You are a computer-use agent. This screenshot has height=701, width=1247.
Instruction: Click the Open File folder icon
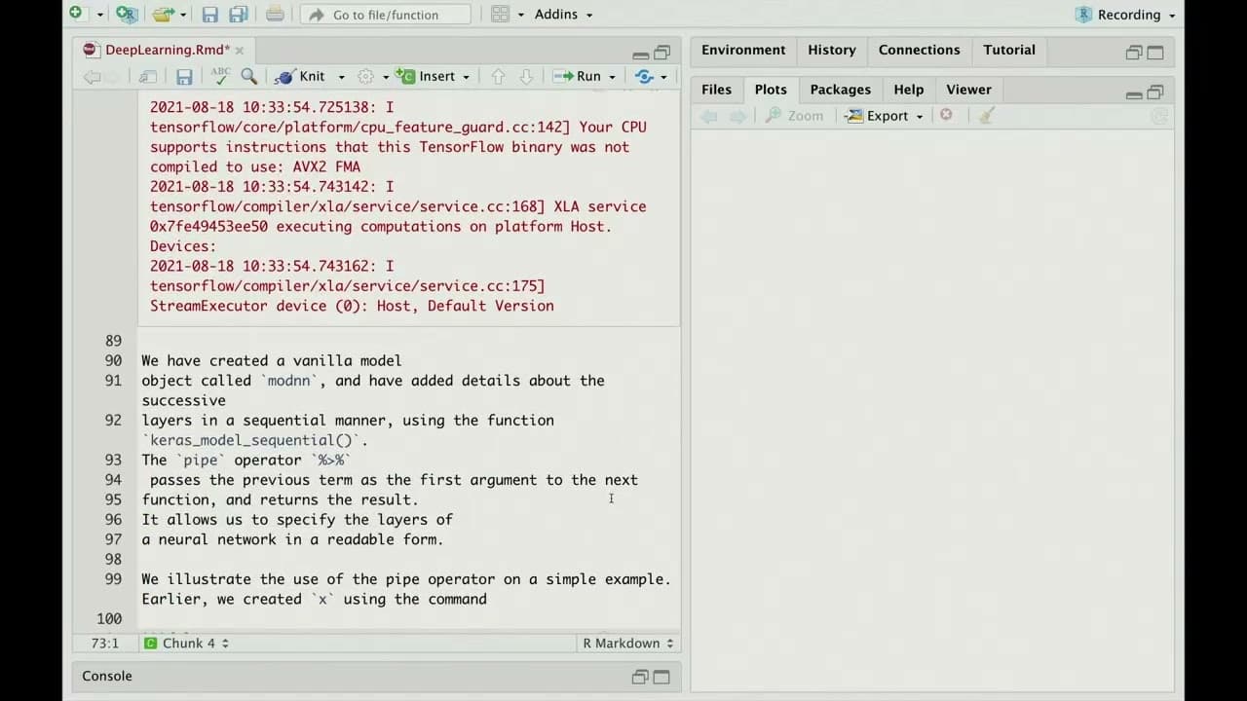[163, 14]
